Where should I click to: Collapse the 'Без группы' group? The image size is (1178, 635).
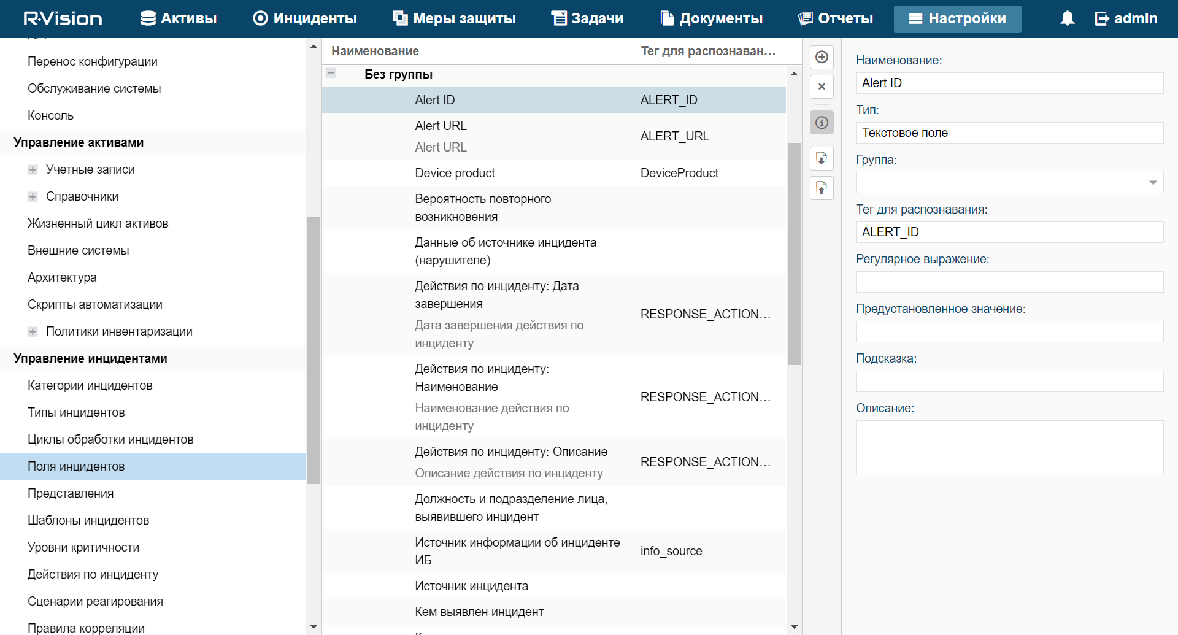(x=331, y=73)
